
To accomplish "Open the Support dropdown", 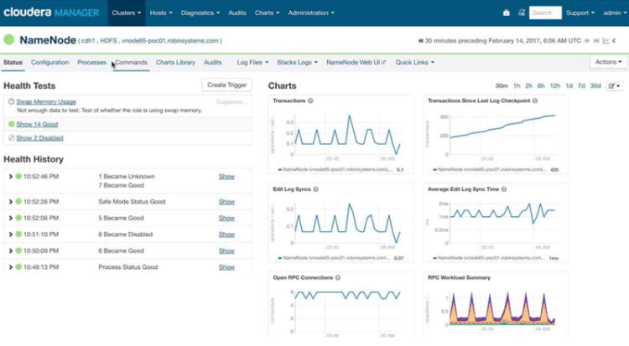I will pos(580,13).
